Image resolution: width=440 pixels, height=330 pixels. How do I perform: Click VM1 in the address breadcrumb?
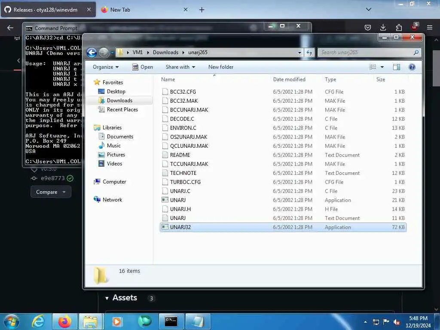(137, 52)
